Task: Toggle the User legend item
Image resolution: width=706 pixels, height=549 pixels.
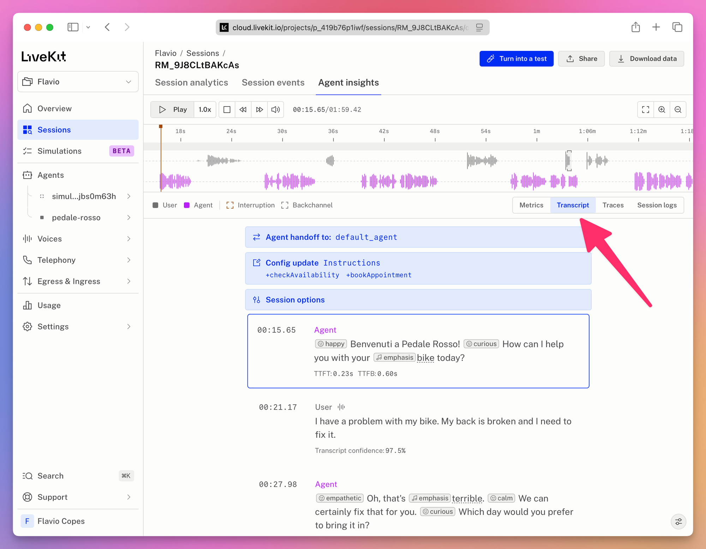Action: pos(164,205)
